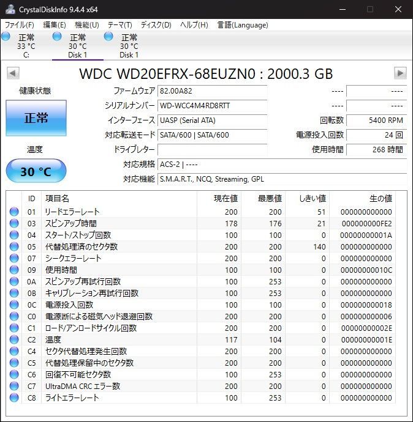Click the CrystalDiskInfo app icon in title bar
The height and width of the screenshot is (422, 413).
tap(10, 9)
